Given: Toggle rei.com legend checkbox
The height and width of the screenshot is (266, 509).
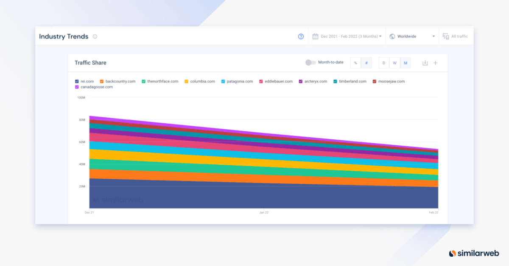Looking at the screenshot, I should point(77,81).
